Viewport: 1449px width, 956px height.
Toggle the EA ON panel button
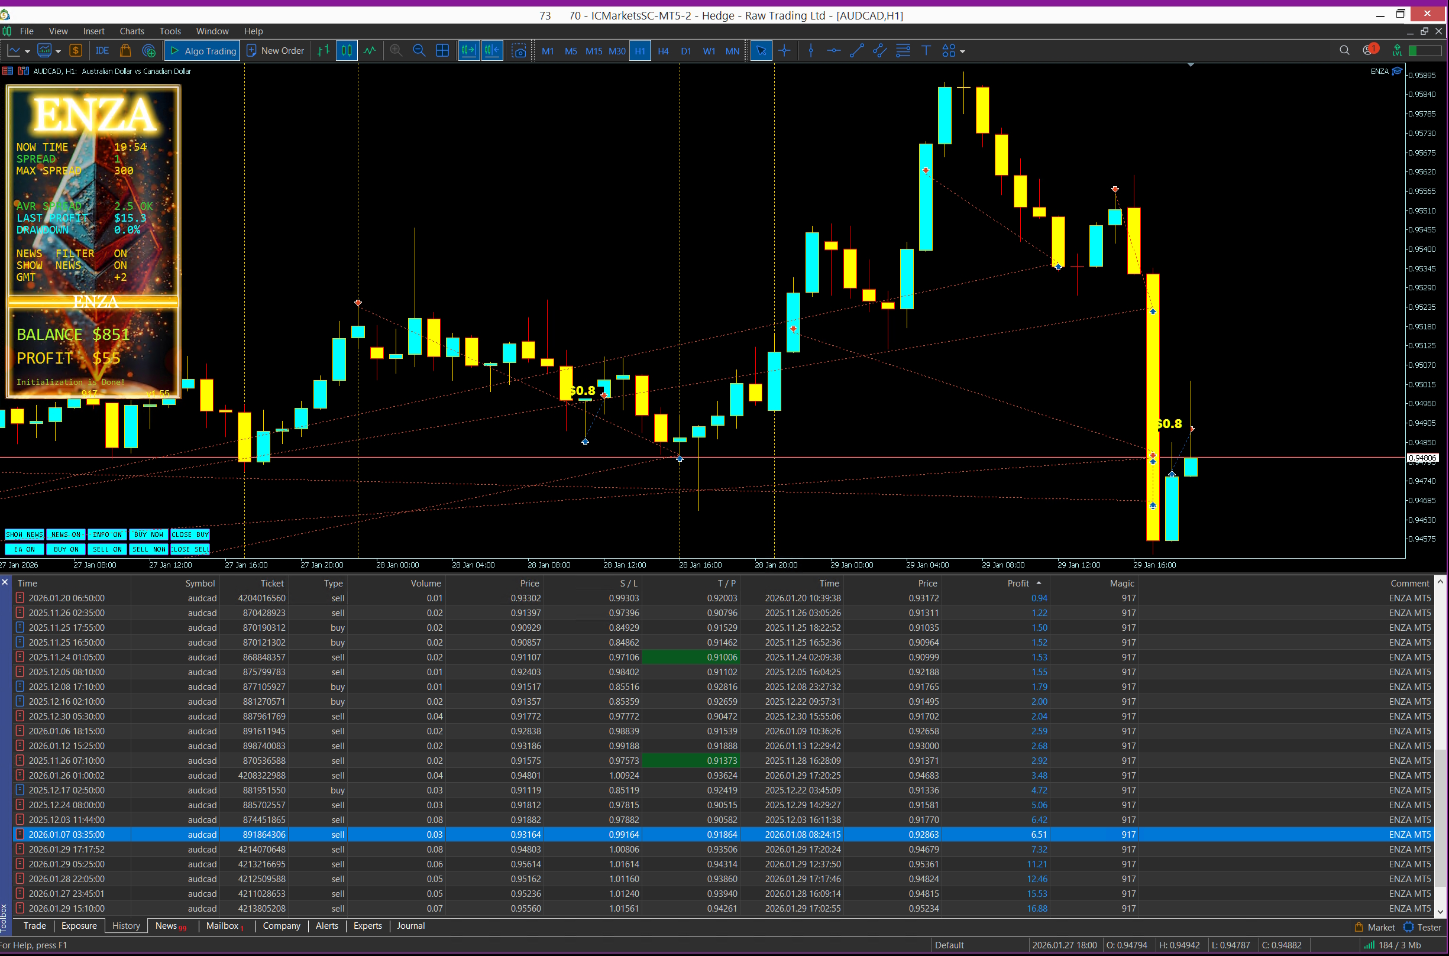coord(24,549)
